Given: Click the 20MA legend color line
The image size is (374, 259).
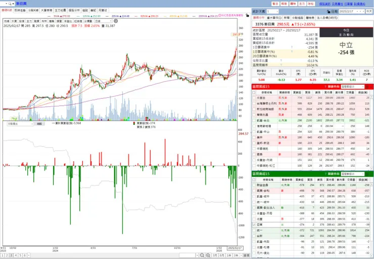Looking at the screenshot, I should tap(108, 16).
